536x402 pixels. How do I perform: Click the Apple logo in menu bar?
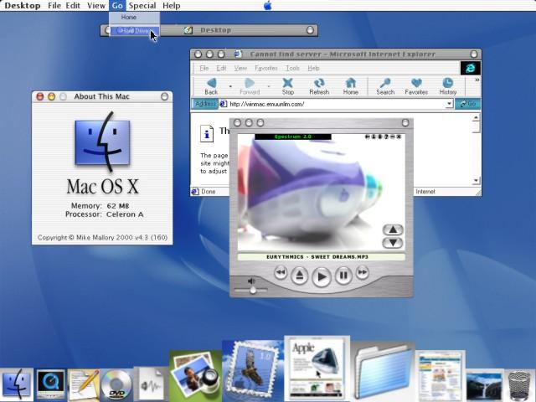click(268, 6)
